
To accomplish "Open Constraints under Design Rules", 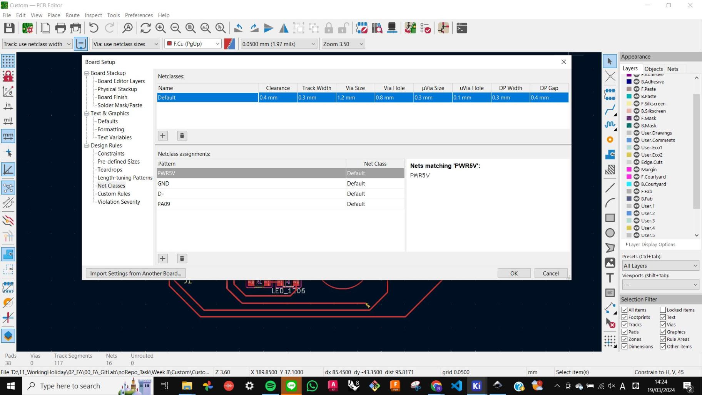I will pyautogui.click(x=111, y=154).
